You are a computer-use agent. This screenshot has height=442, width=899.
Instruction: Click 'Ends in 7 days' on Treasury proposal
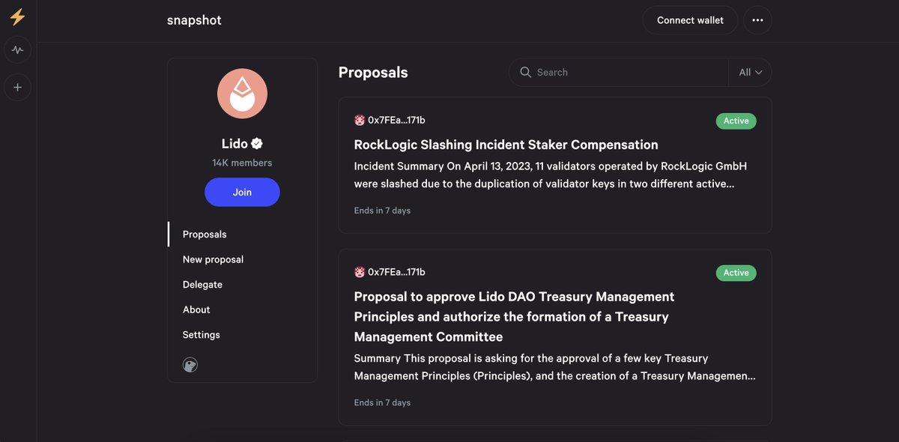(382, 402)
